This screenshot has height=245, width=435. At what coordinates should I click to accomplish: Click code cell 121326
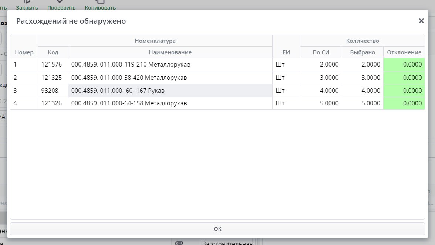pyautogui.click(x=53, y=103)
